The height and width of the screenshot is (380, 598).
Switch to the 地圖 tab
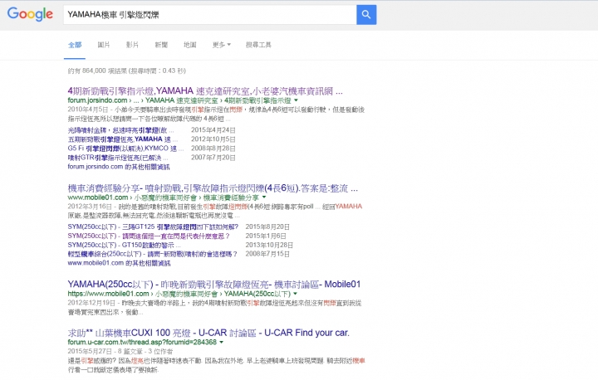coord(189,45)
